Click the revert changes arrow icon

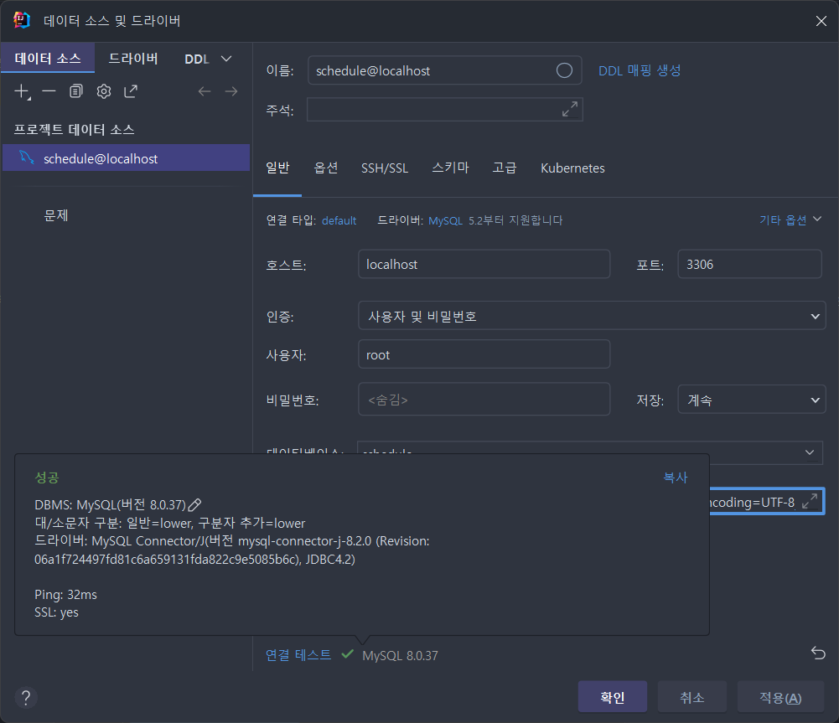818,653
